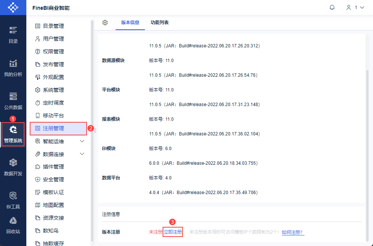Viewport: 373px width, 246px height.
Task: Open the 回收站 recycle icon
Action: click(x=13, y=220)
